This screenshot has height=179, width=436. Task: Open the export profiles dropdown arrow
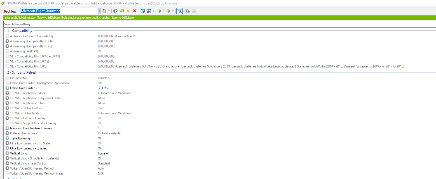[164, 11]
